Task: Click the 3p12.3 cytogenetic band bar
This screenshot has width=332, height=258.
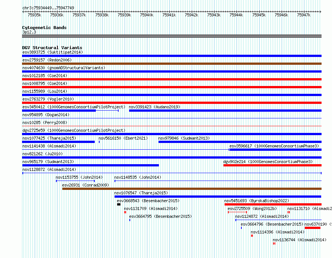Action: point(172,36)
